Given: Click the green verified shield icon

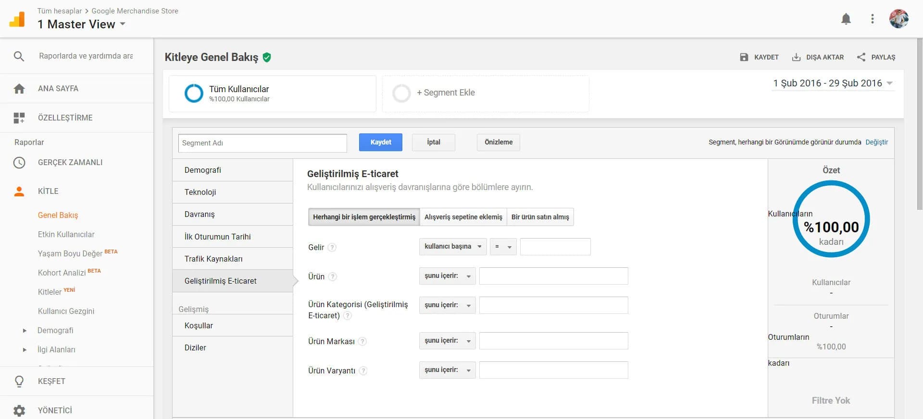Looking at the screenshot, I should (x=267, y=57).
